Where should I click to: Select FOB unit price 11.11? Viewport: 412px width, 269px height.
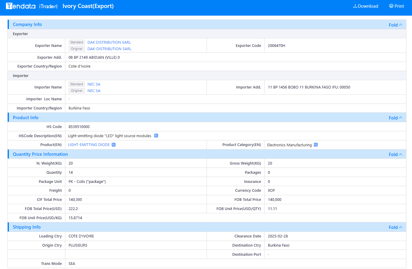[x=272, y=209]
